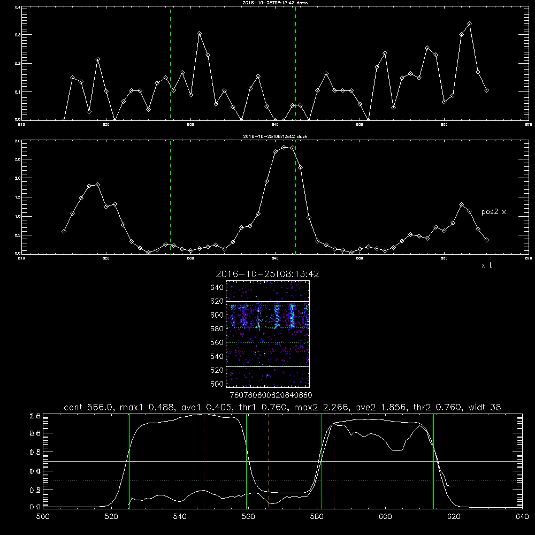Click the left green dashed line in dusk plot
The image size is (535, 535).
point(170,197)
